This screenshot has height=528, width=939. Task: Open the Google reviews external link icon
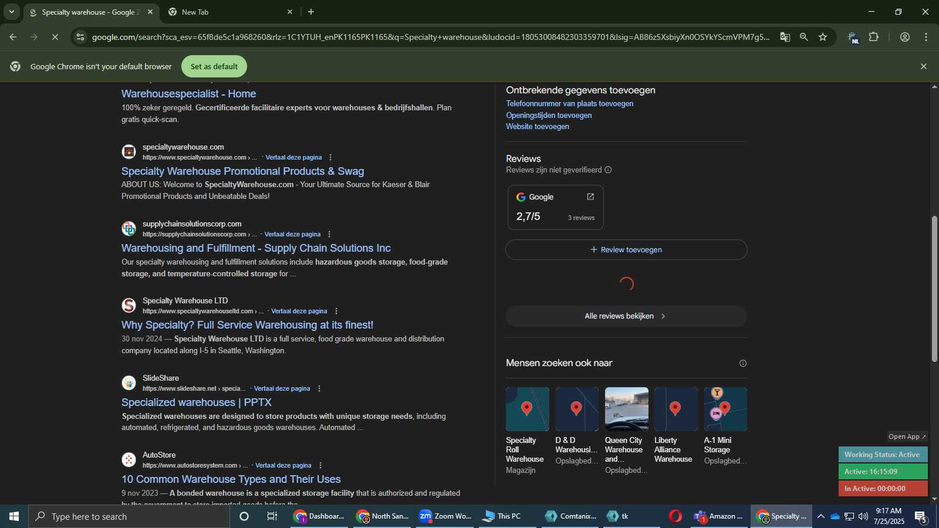click(590, 197)
